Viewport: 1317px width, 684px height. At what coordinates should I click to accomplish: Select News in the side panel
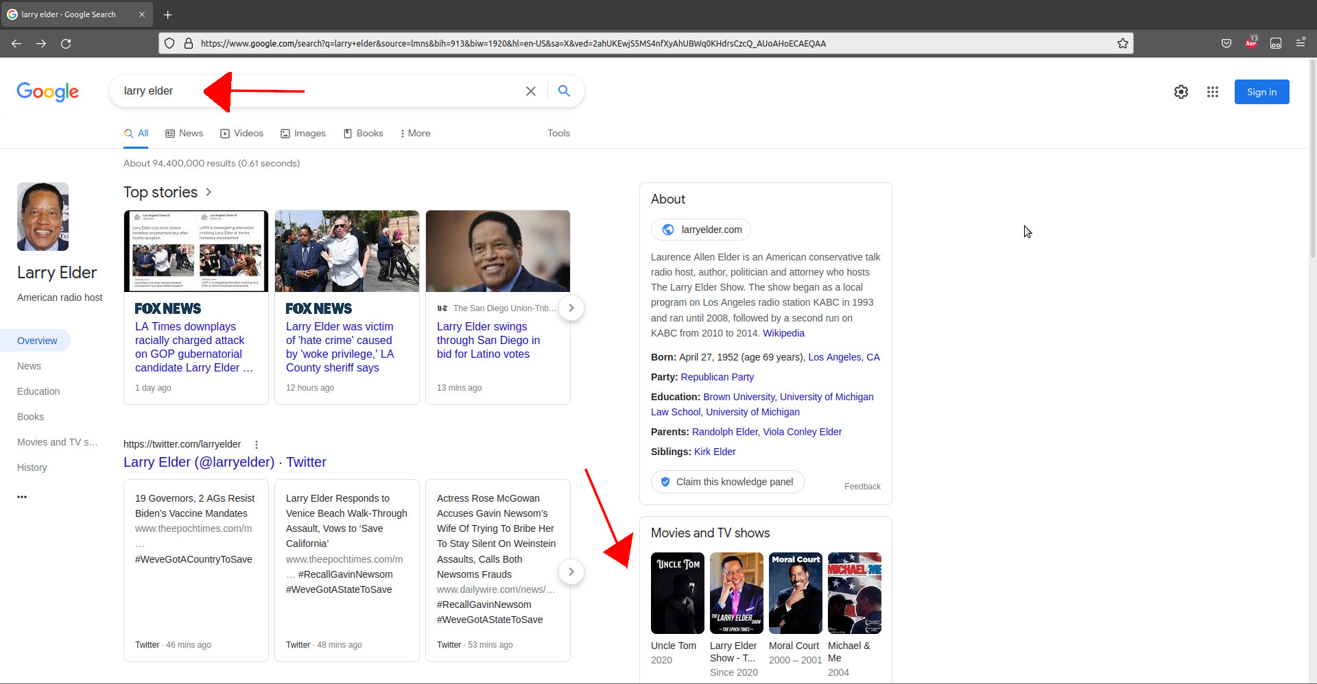[x=29, y=366]
